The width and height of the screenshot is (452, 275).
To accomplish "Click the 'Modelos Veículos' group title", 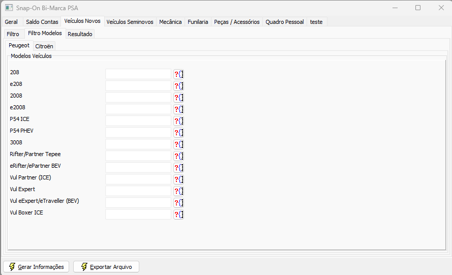I will (31, 56).
